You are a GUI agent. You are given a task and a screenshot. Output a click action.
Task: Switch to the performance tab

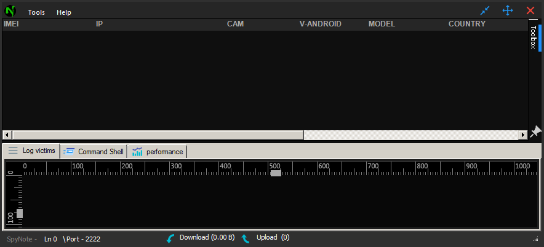[158, 151]
